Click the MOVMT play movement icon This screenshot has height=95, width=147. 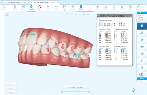[73, 7]
